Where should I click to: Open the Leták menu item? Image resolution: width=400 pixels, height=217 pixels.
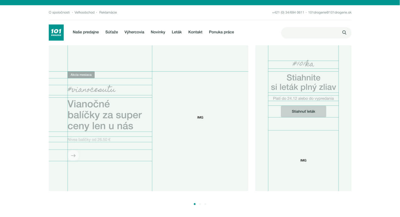point(177,32)
